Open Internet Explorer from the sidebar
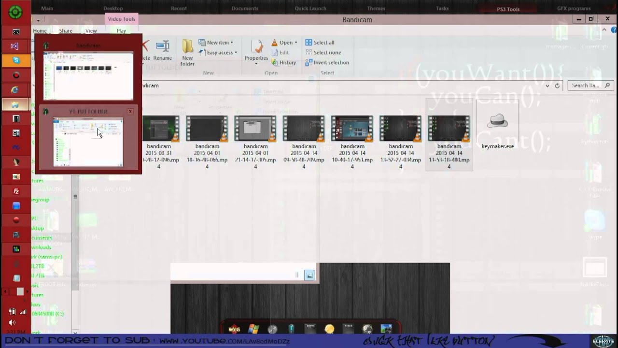Viewport: 618px width, 348px height. 15,90
